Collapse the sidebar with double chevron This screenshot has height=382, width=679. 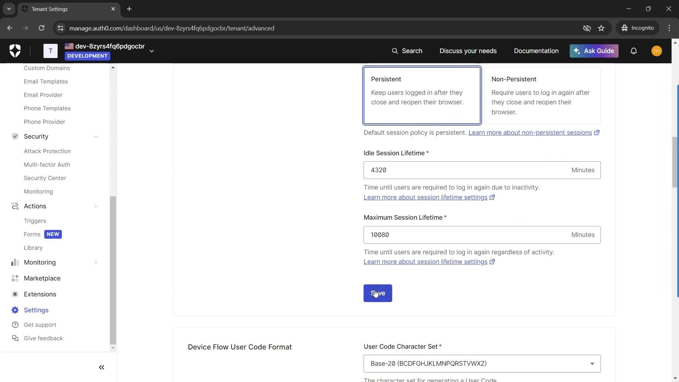pyautogui.click(x=101, y=367)
